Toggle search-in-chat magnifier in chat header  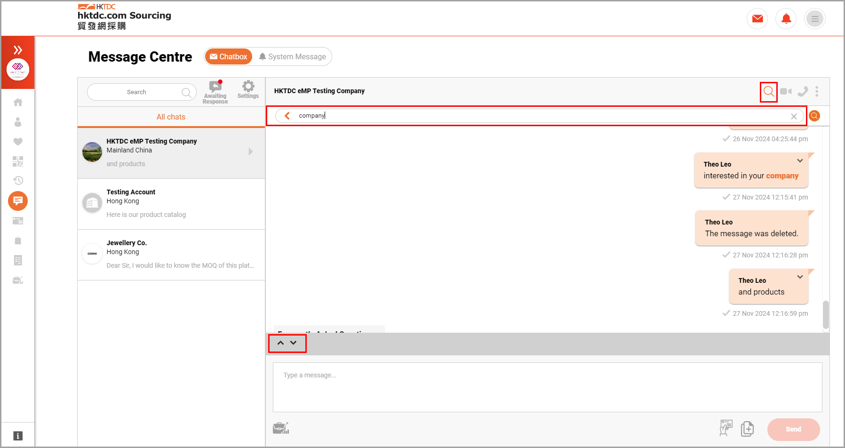tap(769, 91)
